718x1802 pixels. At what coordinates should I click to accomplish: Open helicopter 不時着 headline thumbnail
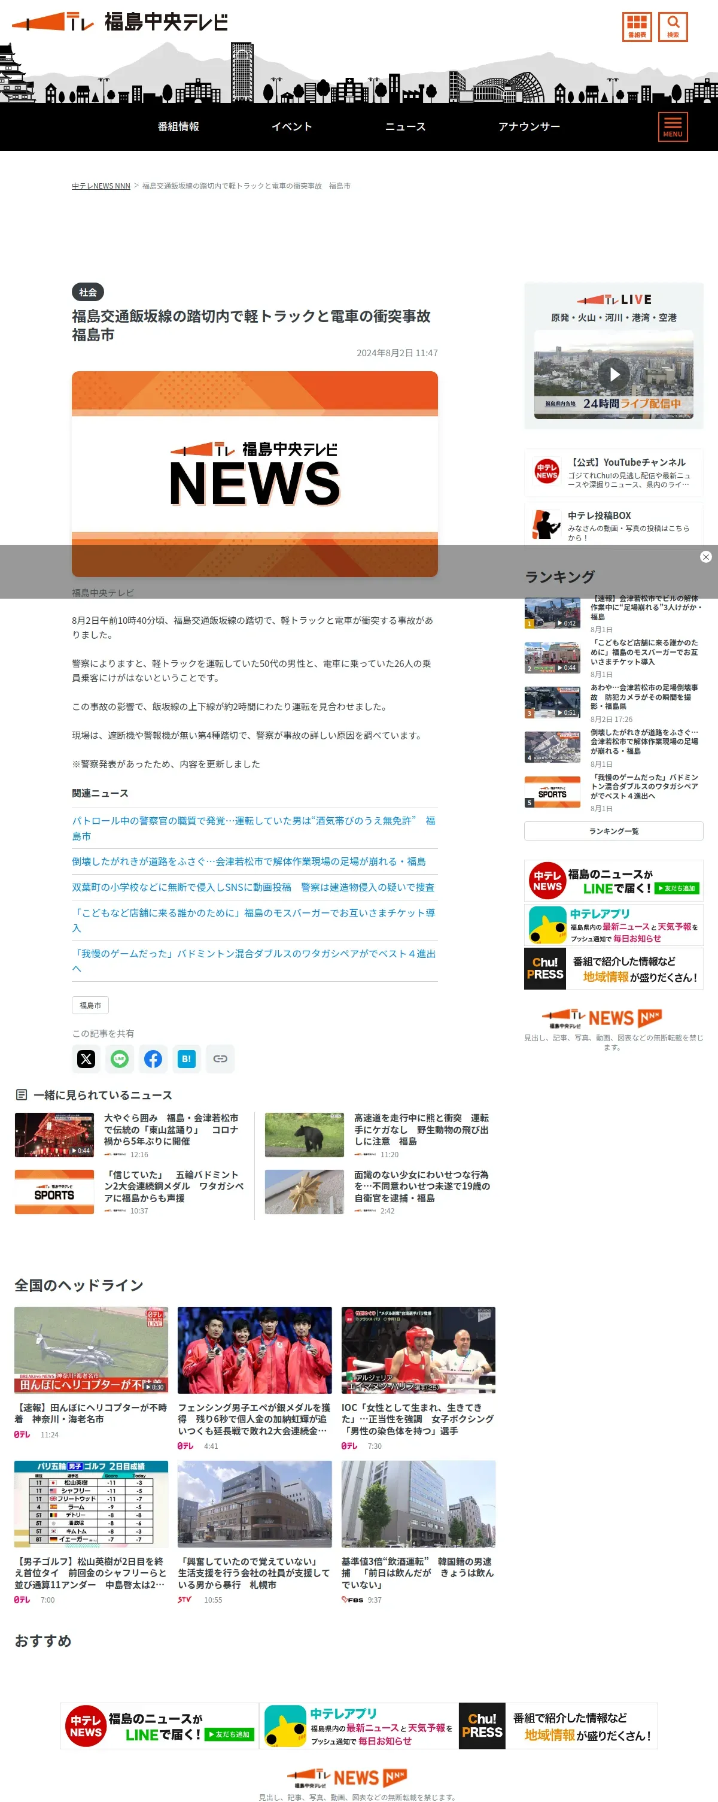coord(91,1350)
